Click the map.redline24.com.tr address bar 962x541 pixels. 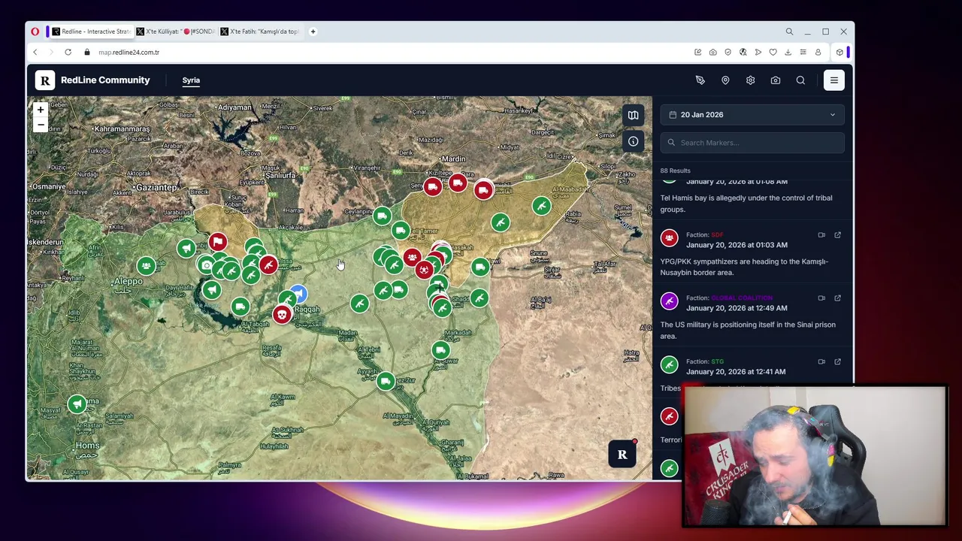pyautogui.click(x=129, y=53)
